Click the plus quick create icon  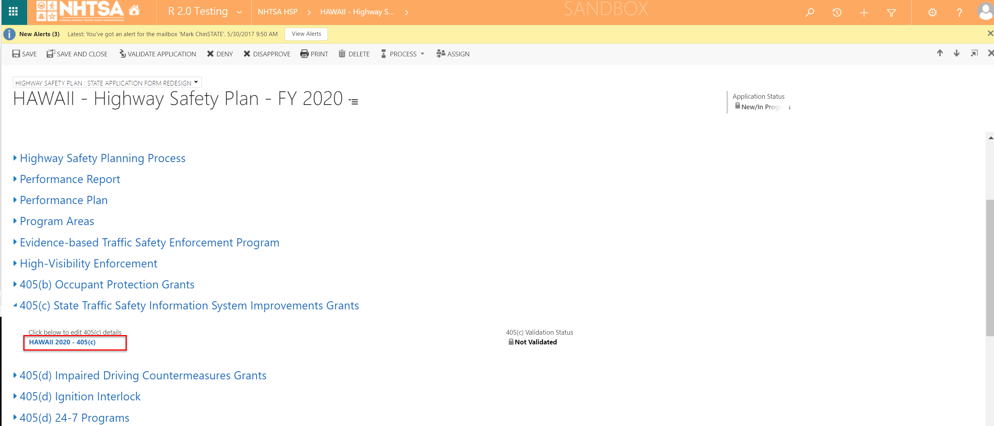tap(864, 13)
